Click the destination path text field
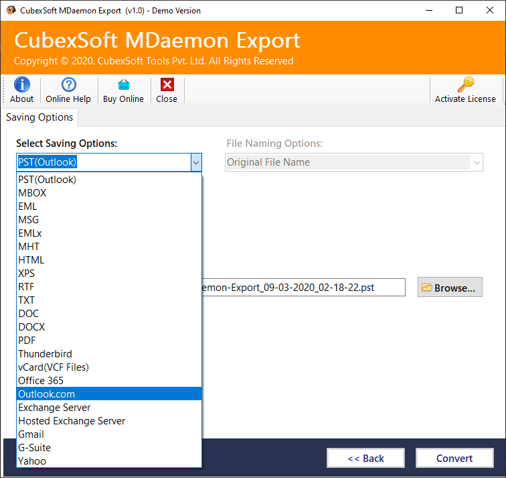The height and width of the screenshot is (478, 506). 303,288
